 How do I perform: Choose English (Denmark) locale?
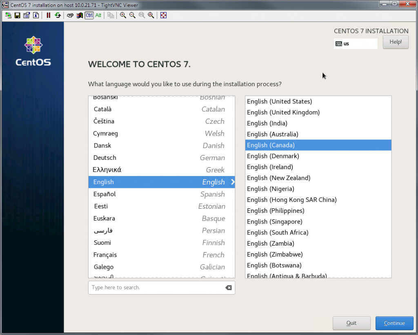[x=318, y=156]
